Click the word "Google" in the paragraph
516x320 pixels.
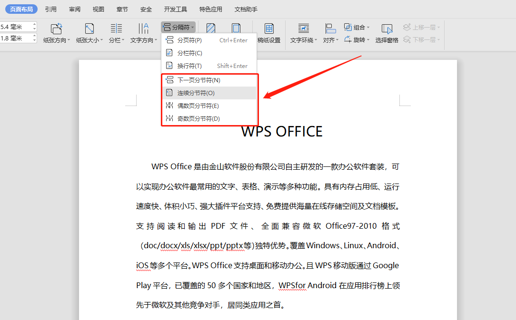click(386, 266)
